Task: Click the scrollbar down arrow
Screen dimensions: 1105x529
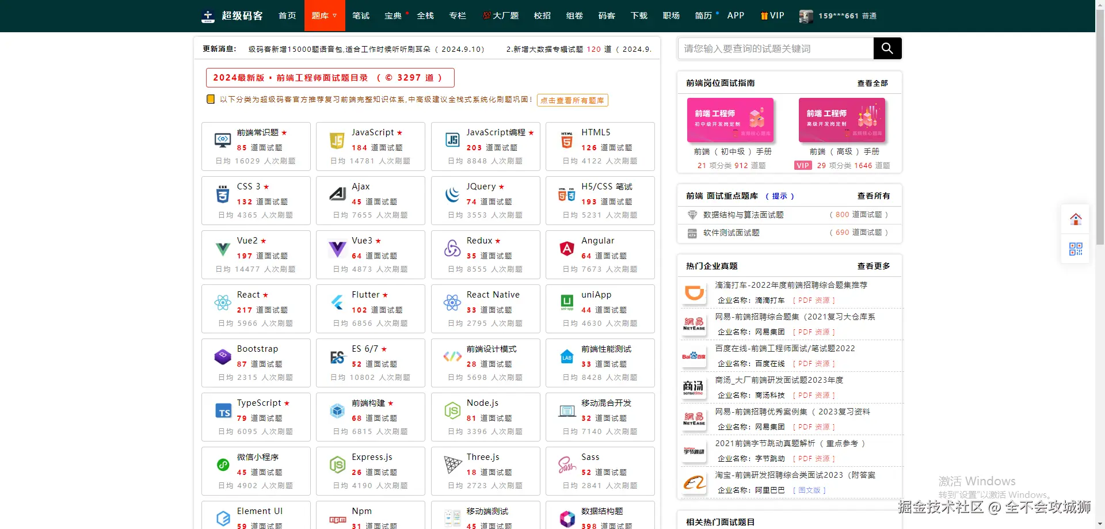Action: [1100, 523]
